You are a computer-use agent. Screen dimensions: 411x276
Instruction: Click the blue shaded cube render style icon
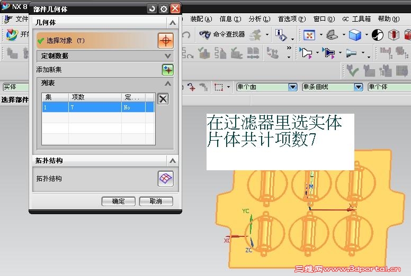click(x=355, y=35)
